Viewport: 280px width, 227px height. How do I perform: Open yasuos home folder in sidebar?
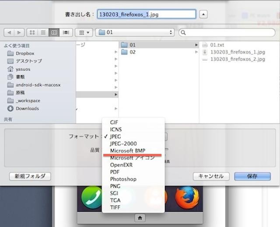[23, 69]
